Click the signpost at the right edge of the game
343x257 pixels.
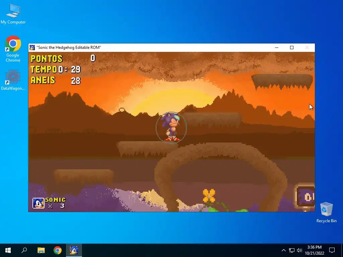pyautogui.click(x=304, y=197)
